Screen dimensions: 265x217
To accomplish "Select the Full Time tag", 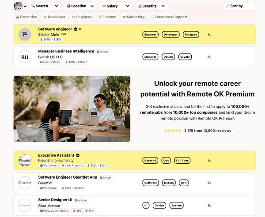I will [182, 161].
